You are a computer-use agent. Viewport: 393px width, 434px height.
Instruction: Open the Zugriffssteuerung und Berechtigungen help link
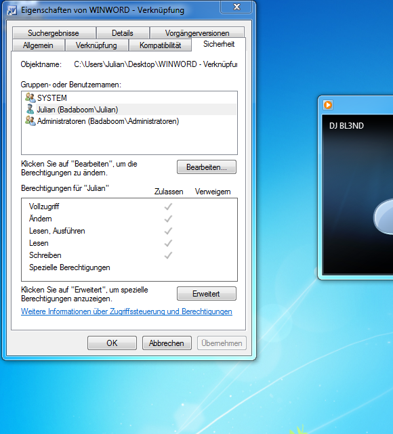[x=127, y=311]
